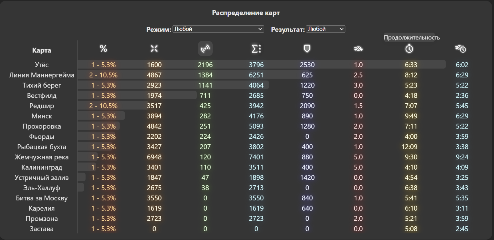Screen dimensions: 494x240
Task: Sort by tank survival time icon
Action: (x=460, y=49)
